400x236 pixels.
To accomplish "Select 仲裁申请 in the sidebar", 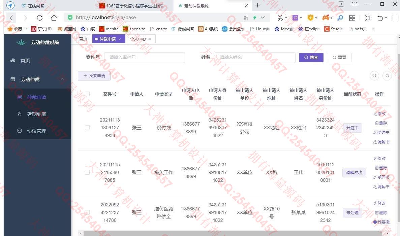I will click(x=37, y=97).
